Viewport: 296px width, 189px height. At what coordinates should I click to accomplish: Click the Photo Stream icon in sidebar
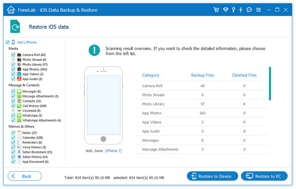tap(19, 60)
